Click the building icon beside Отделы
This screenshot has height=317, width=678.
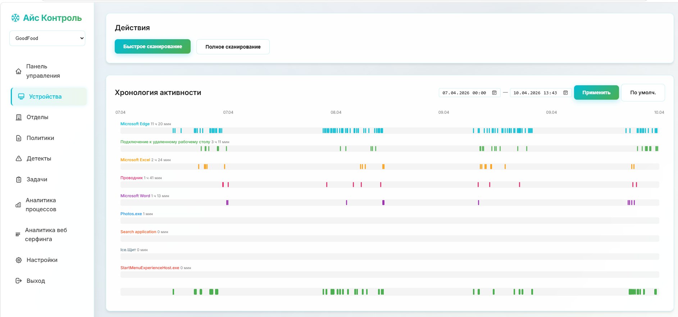[19, 117]
